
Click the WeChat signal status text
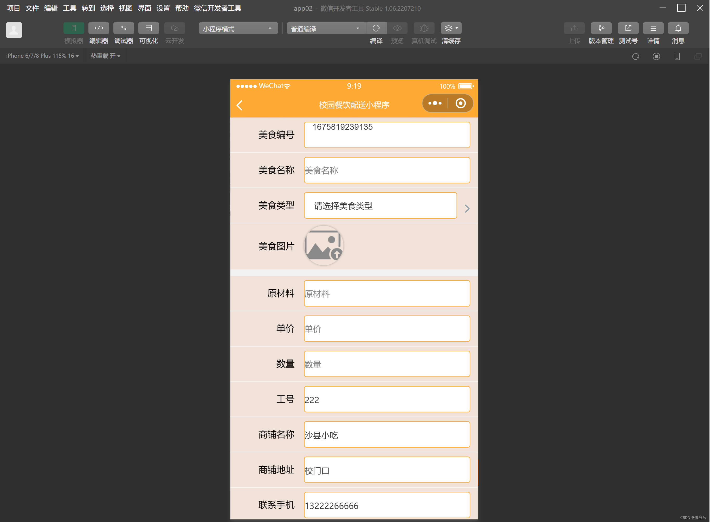click(x=263, y=86)
